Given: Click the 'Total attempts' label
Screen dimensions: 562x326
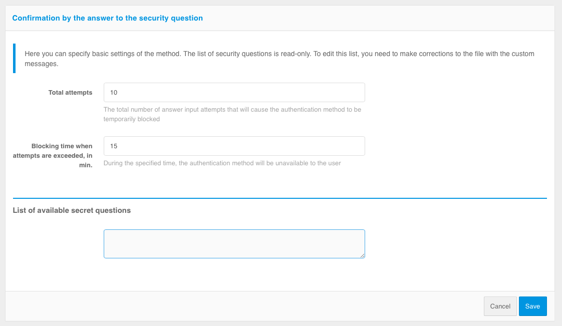Looking at the screenshot, I should [x=70, y=93].
